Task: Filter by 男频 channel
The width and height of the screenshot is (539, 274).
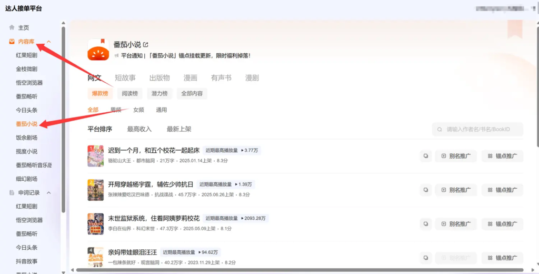Action: point(116,110)
